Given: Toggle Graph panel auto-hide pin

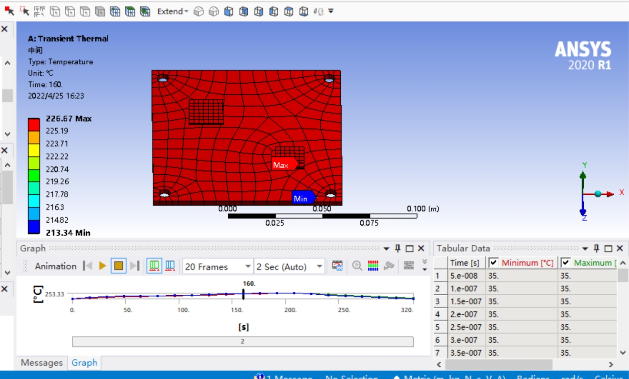Looking at the screenshot, I should pos(398,249).
